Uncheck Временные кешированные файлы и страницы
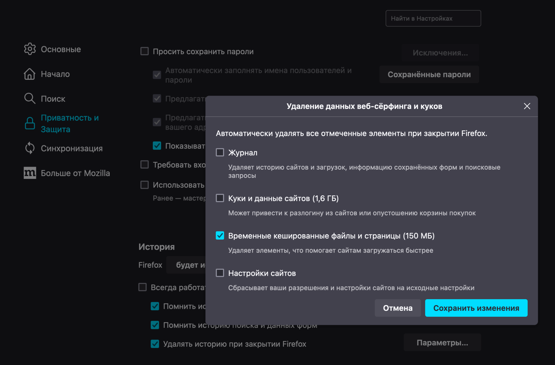The height and width of the screenshot is (365, 555). 220,235
